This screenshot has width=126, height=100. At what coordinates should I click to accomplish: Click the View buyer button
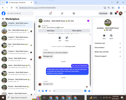[x=51, y=31]
